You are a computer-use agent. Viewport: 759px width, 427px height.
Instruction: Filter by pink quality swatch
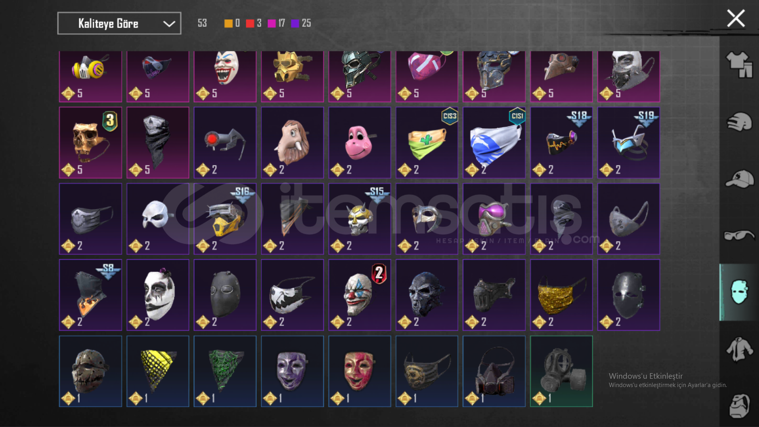(x=272, y=23)
